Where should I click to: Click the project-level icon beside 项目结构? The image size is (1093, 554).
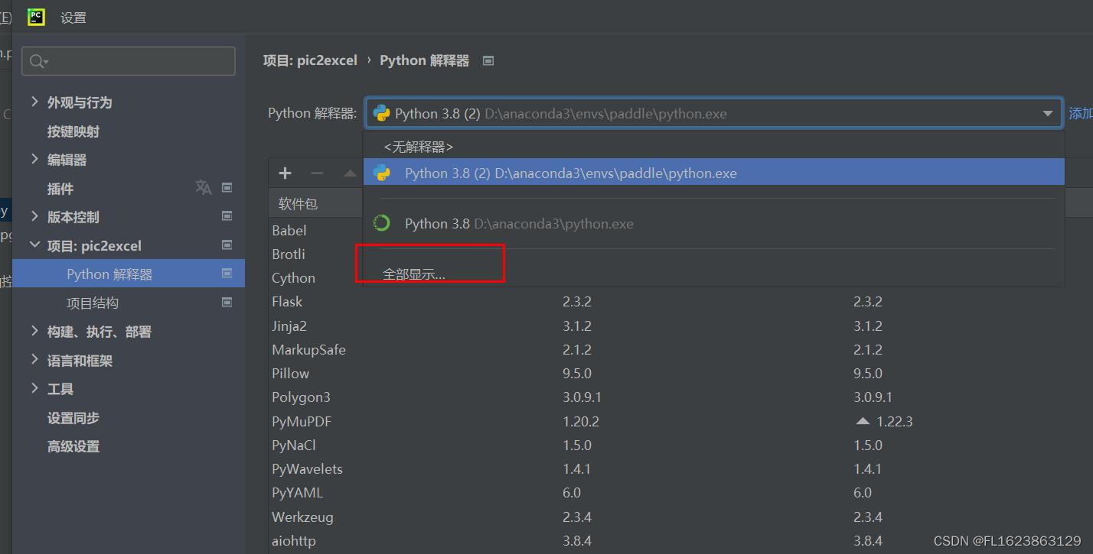(x=227, y=303)
